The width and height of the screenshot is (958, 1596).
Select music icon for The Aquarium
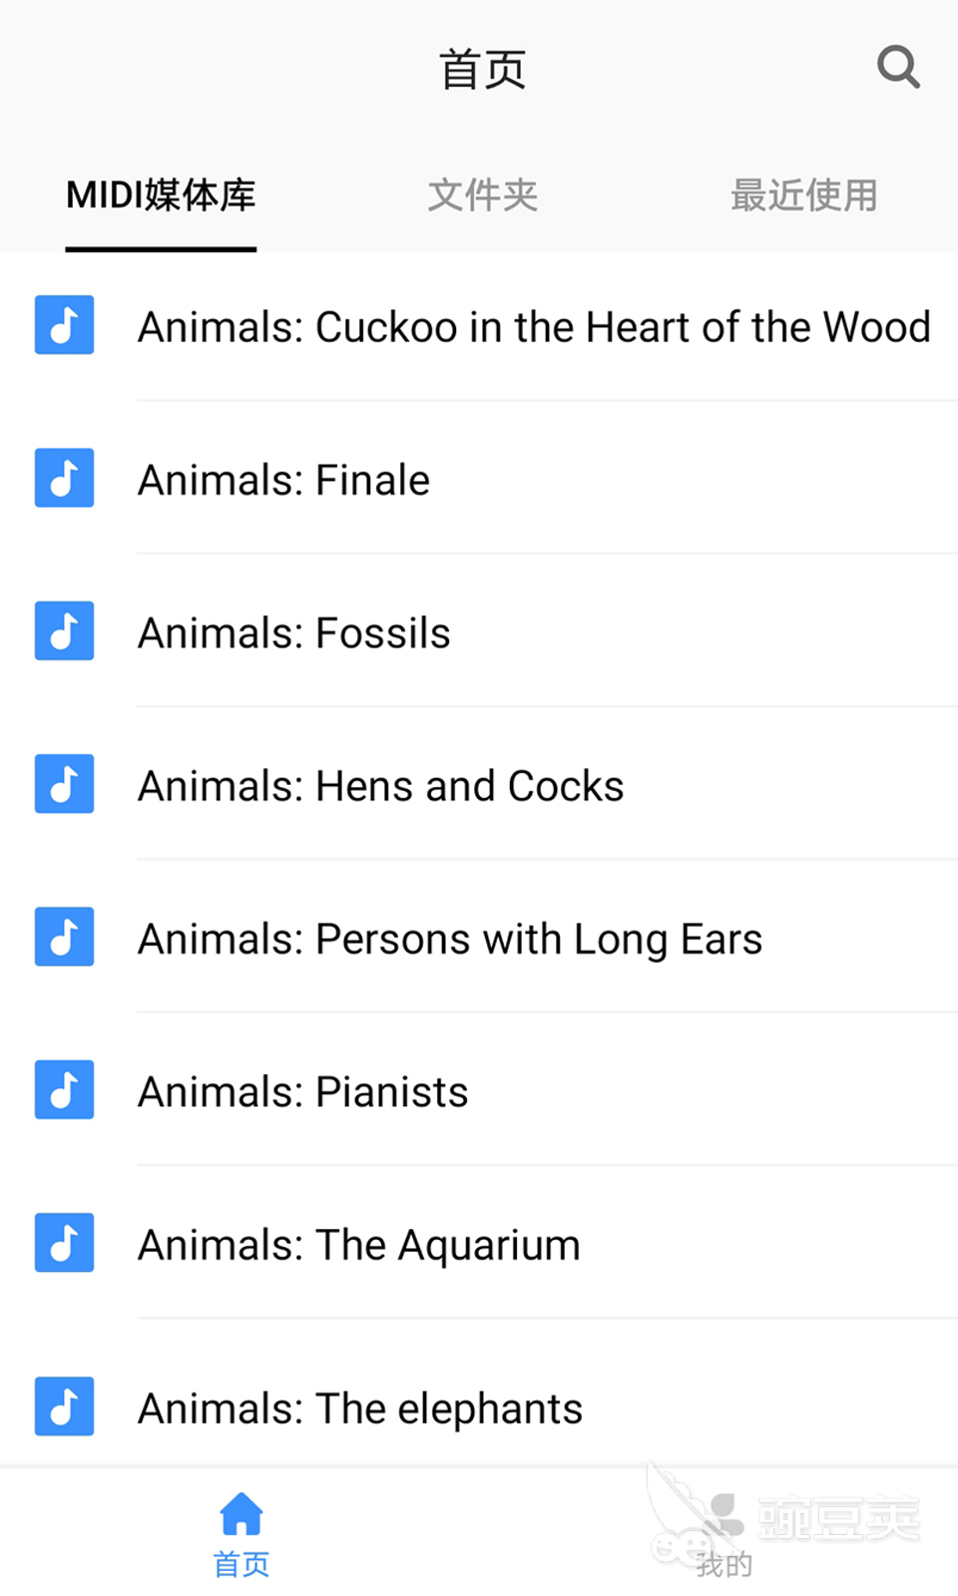[65, 1243]
